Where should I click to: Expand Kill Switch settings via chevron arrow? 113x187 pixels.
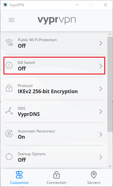click(101, 66)
